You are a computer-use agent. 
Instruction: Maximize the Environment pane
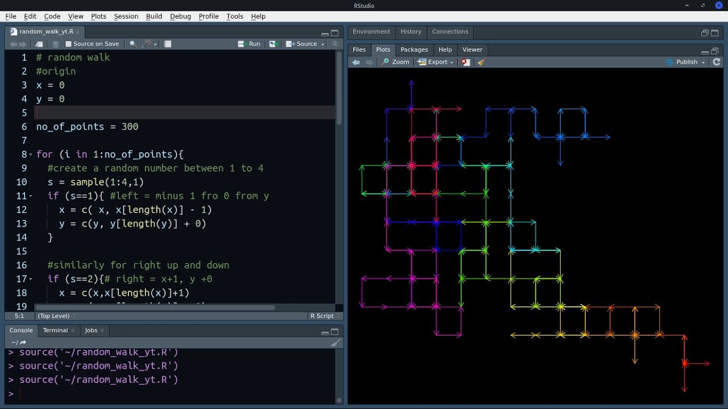coord(715,33)
